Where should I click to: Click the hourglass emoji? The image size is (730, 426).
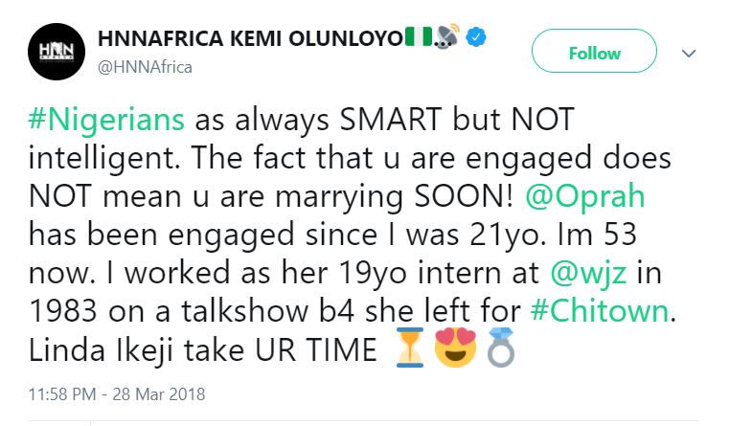click(410, 348)
